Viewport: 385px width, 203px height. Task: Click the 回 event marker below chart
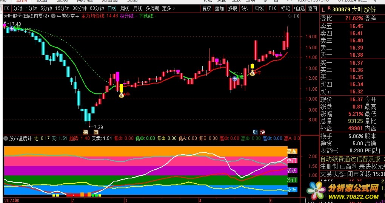(x=96, y=132)
